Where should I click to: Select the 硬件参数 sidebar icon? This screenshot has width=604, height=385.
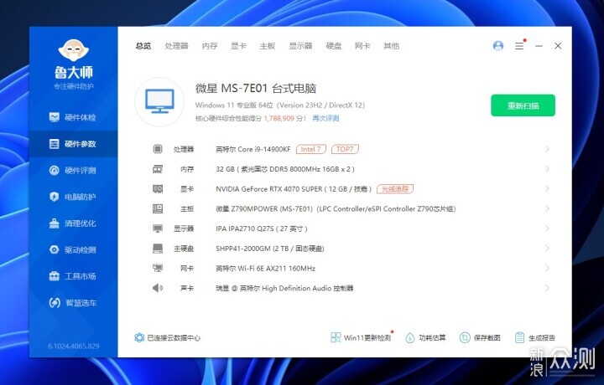(54, 144)
